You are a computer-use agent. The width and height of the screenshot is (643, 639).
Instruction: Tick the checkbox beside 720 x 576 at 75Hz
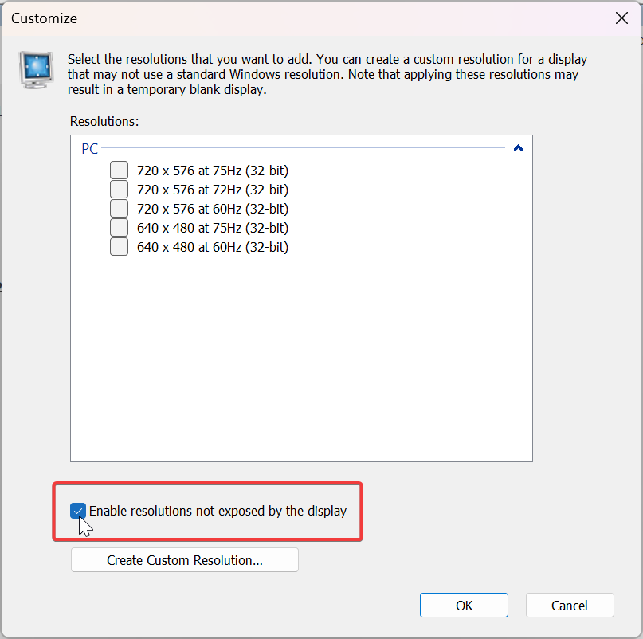(119, 171)
